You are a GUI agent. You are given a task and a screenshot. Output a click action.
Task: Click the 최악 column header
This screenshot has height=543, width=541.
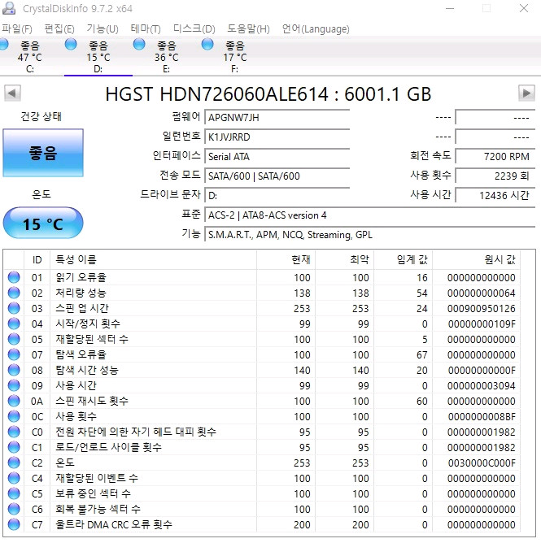345,260
